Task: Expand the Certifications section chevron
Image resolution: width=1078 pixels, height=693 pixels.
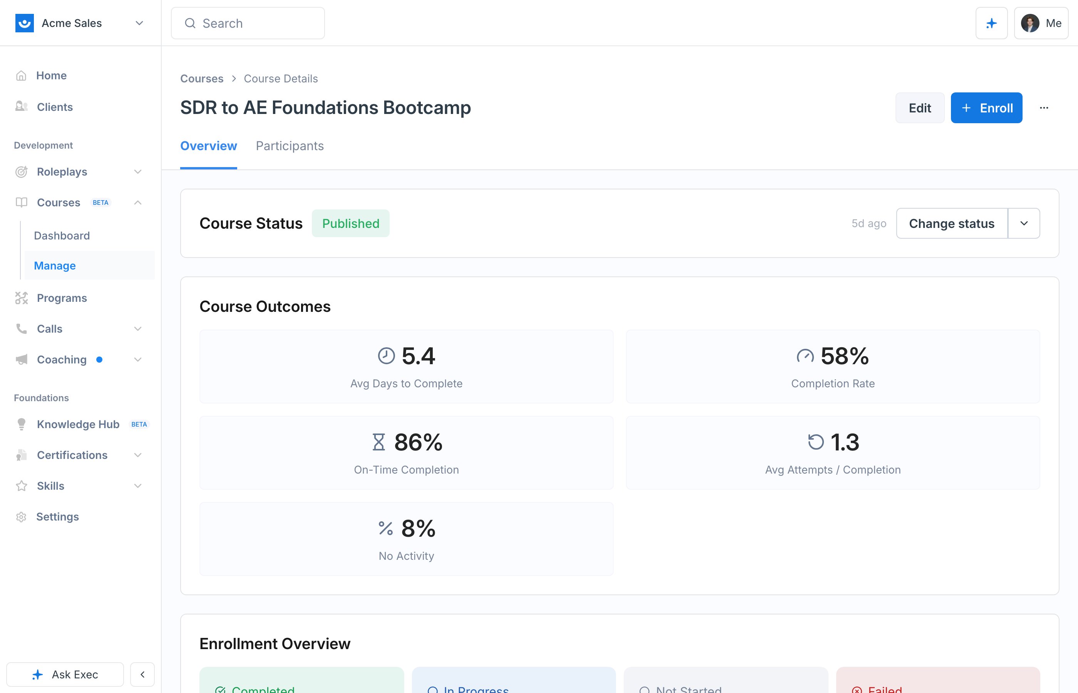Action: tap(138, 455)
